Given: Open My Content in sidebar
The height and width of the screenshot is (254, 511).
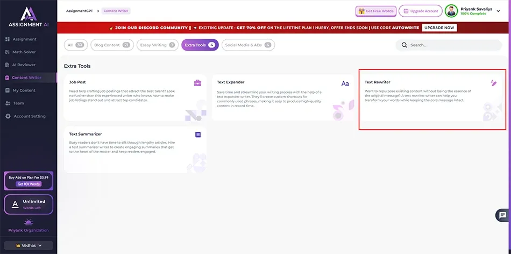Looking at the screenshot, I should coord(24,90).
